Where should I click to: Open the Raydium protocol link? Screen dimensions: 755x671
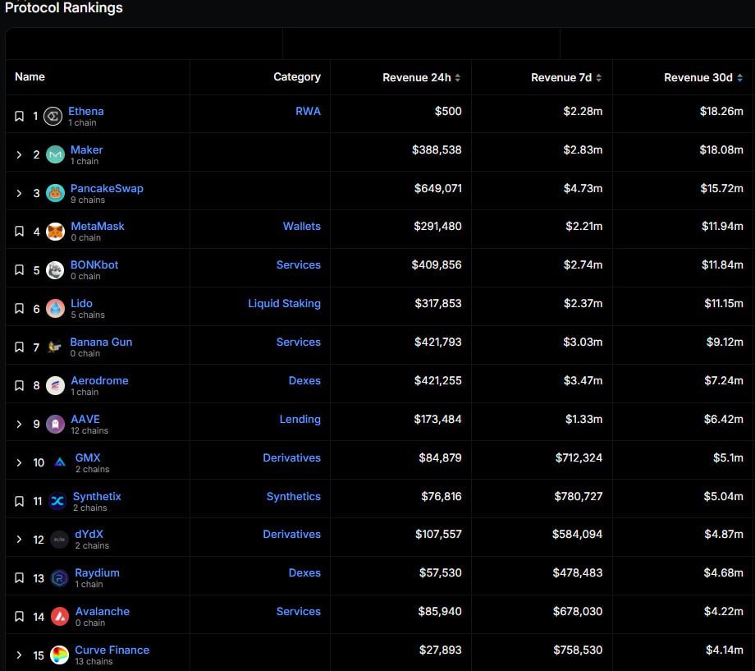point(97,572)
